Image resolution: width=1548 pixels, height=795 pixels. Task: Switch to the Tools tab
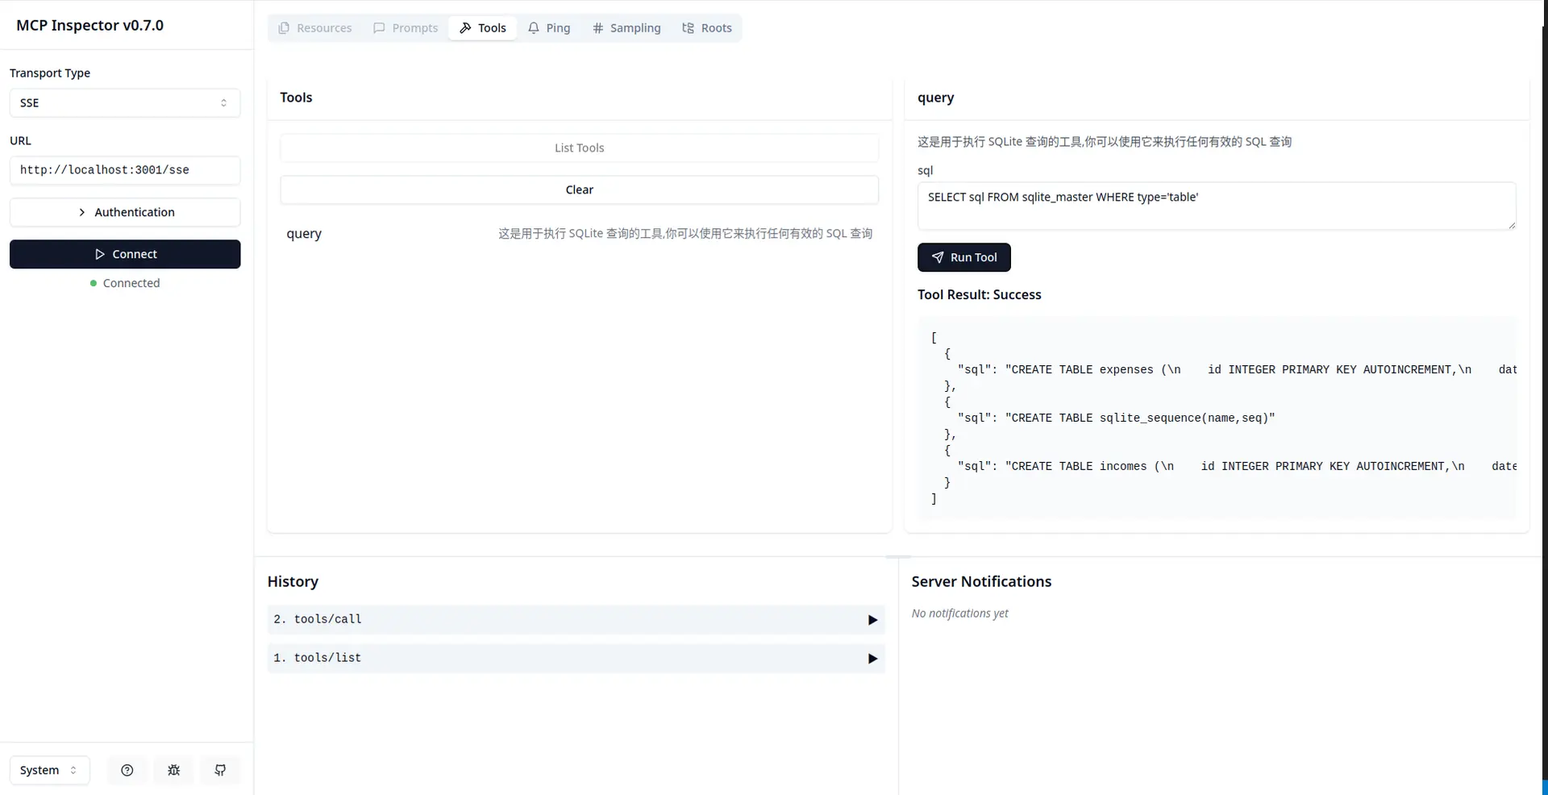pos(482,27)
